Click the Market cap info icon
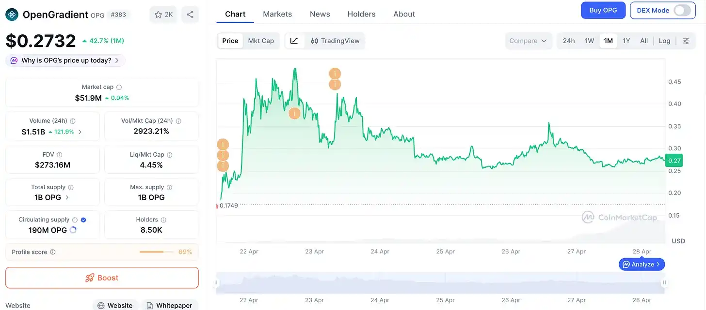The image size is (706, 310). click(x=119, y=88)
